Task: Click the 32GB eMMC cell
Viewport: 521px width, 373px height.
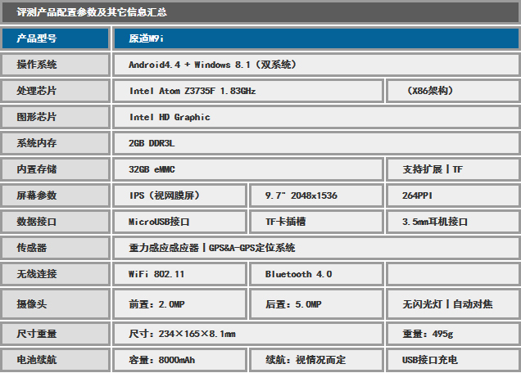Action: tap(248, 169)
